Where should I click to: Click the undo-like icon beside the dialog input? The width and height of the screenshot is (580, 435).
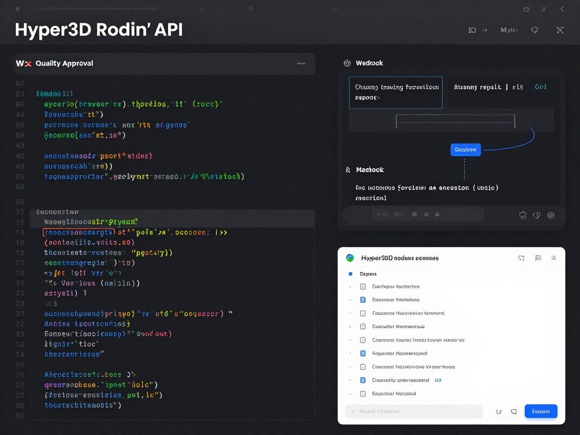pyautogui.click(x=498, y=412)
